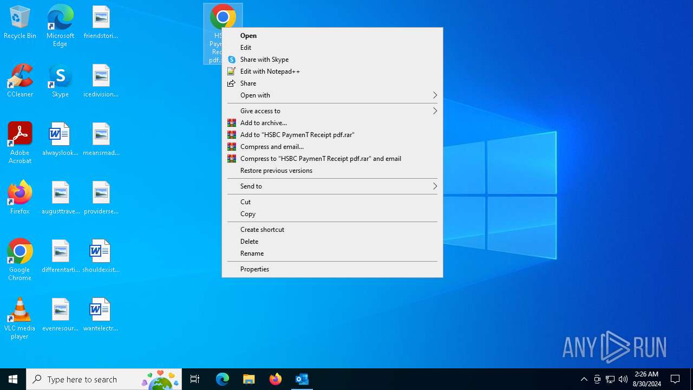Select the icedivision... image file
The image size is (693, 390).
click(101, 81)
